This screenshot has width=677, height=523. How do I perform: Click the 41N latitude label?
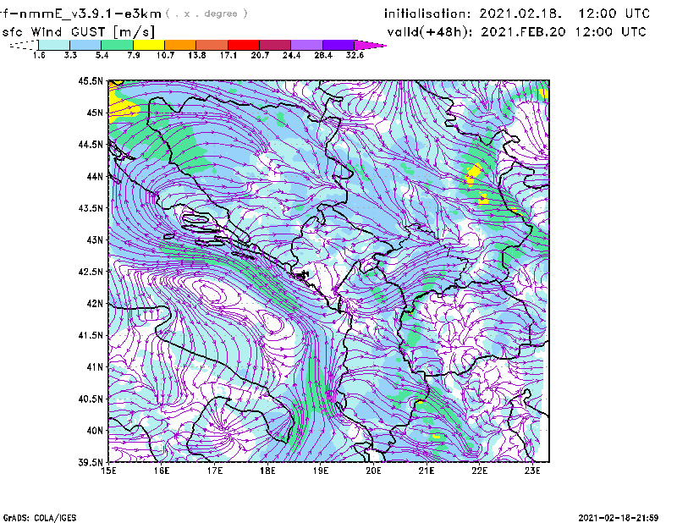95,367
